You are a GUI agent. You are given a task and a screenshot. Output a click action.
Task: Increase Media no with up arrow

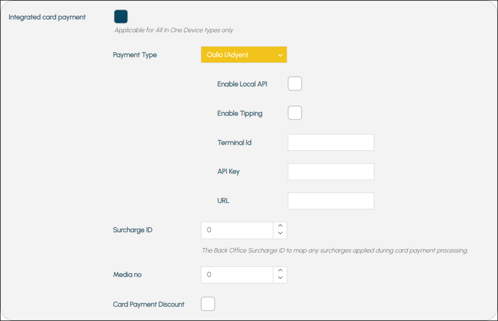click(280, 270)
